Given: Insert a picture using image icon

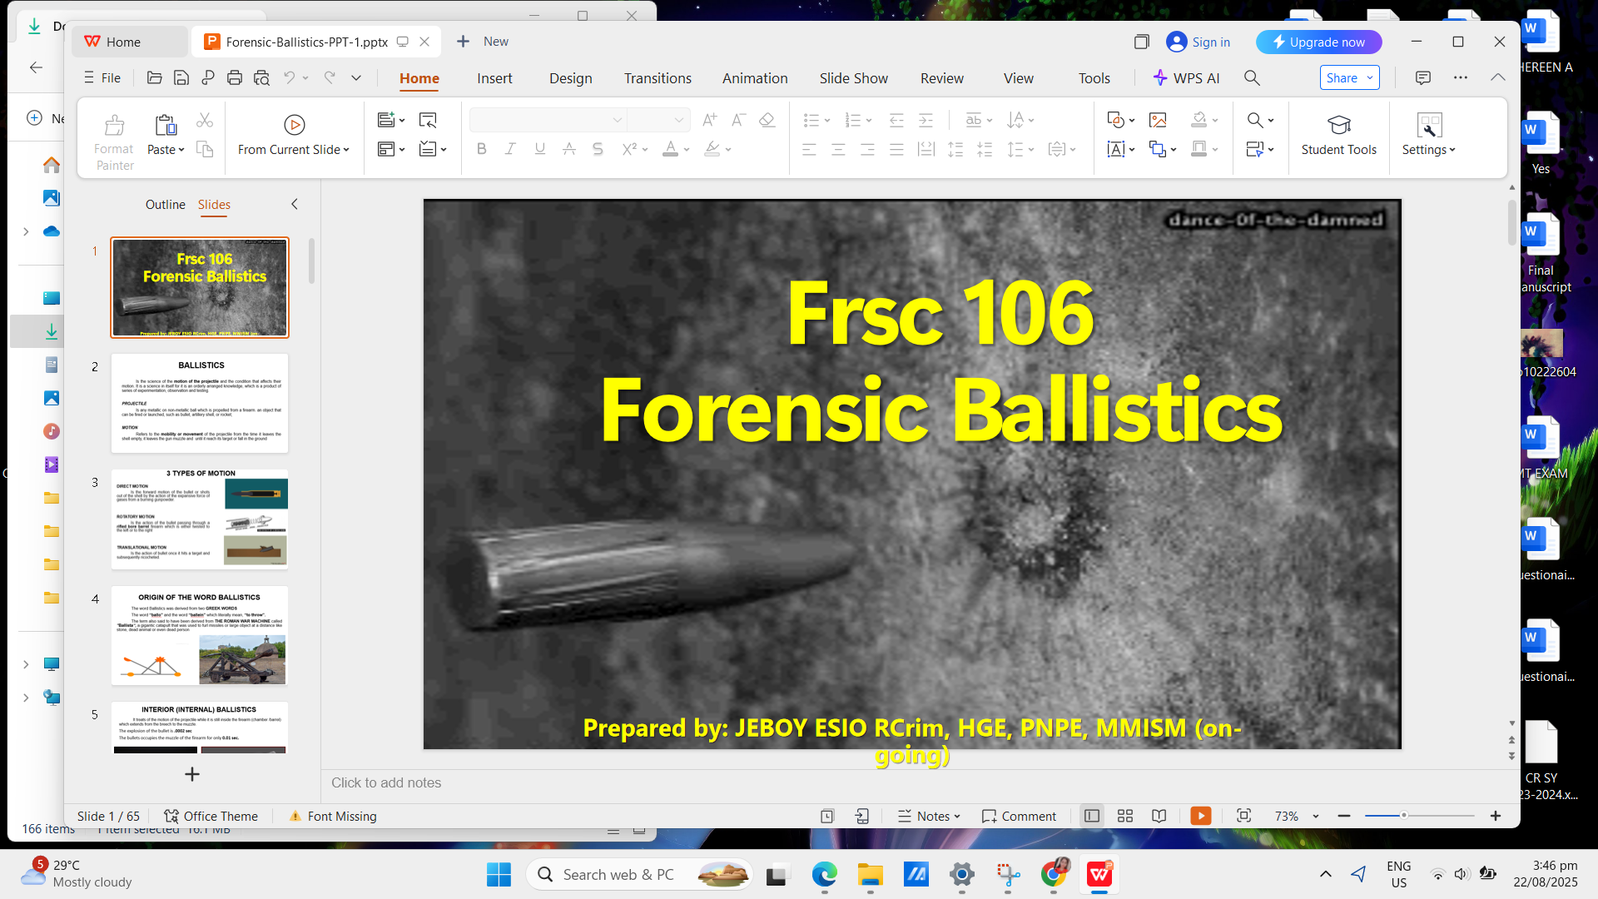Looking at the screenshot, I should [1158, 120].
